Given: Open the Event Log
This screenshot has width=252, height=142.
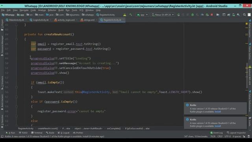Looking at the screenshot, I should (217, 133).
